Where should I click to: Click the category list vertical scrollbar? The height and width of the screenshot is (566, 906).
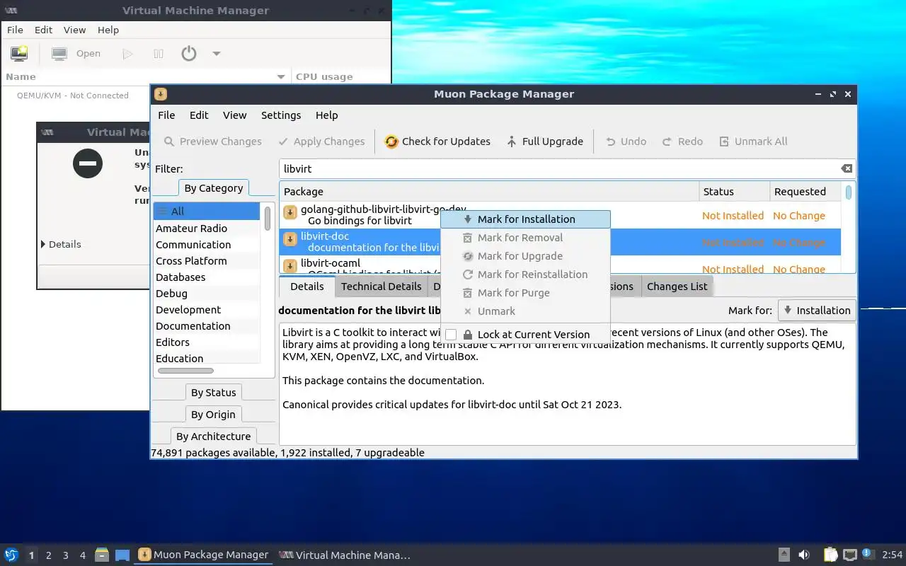click(268, 218)
